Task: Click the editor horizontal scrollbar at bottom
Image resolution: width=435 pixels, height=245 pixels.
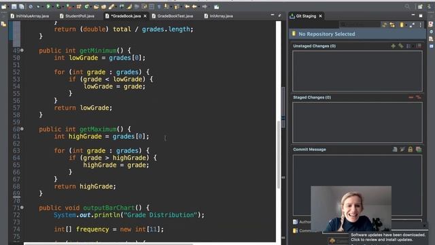Action: click(108, 244)
